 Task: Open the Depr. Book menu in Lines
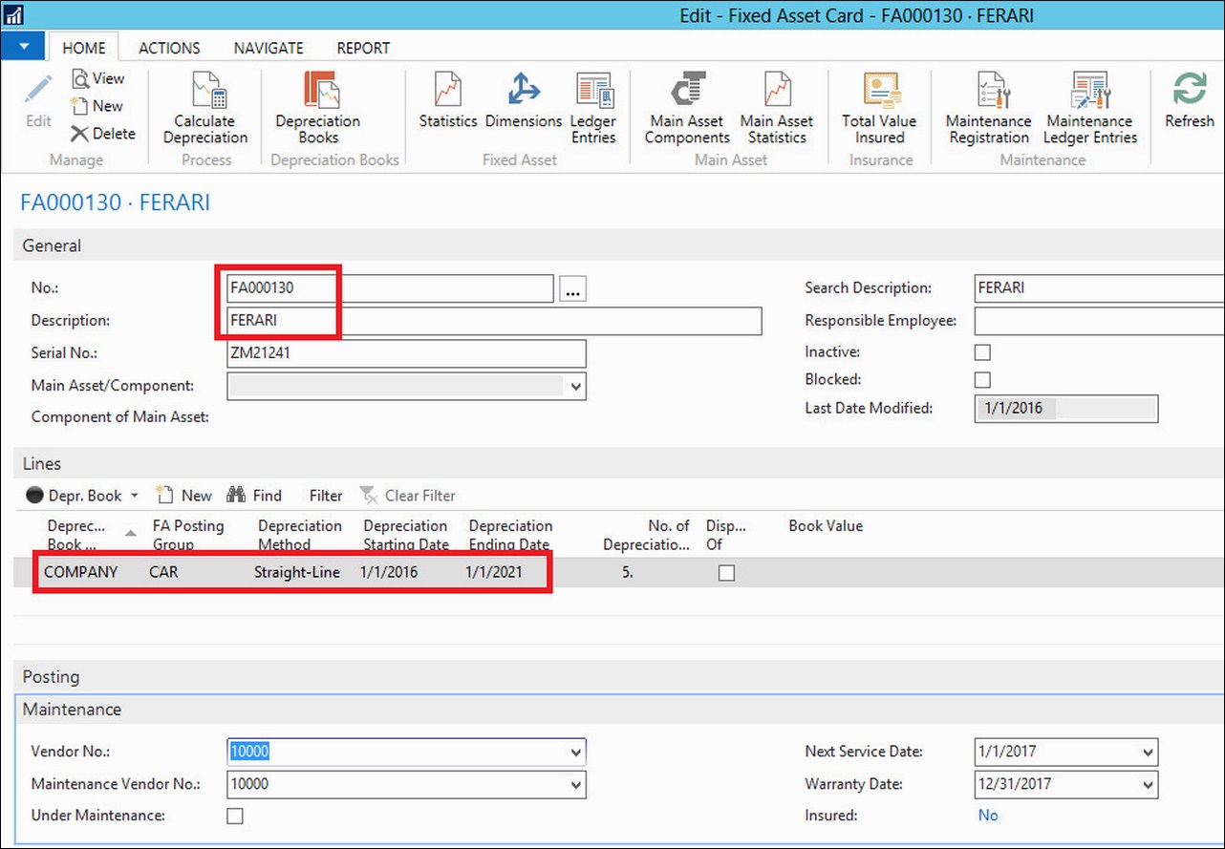[x=82, y=496]
